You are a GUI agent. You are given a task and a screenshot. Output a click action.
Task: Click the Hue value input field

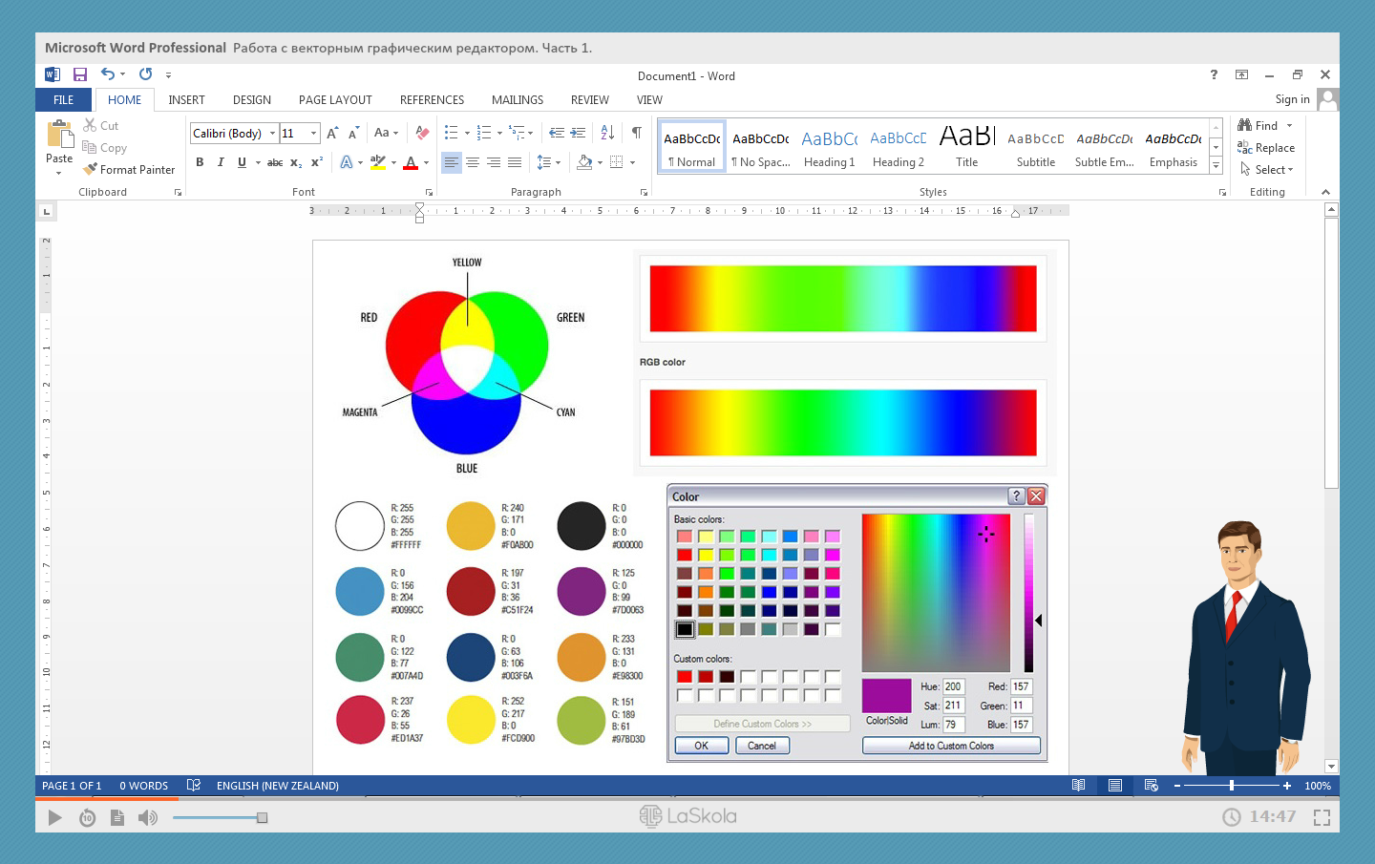click(953, 686)
